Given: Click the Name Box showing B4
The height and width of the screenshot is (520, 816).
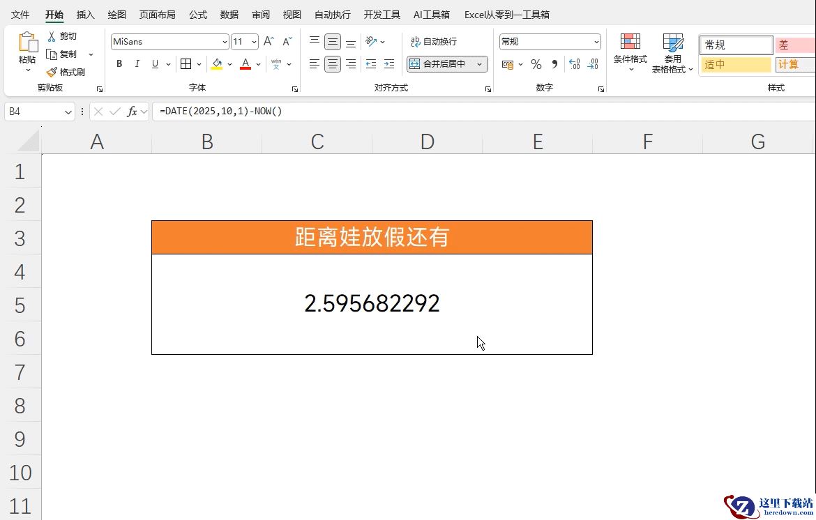Looking at the screenshot, I should pos(33,112).
